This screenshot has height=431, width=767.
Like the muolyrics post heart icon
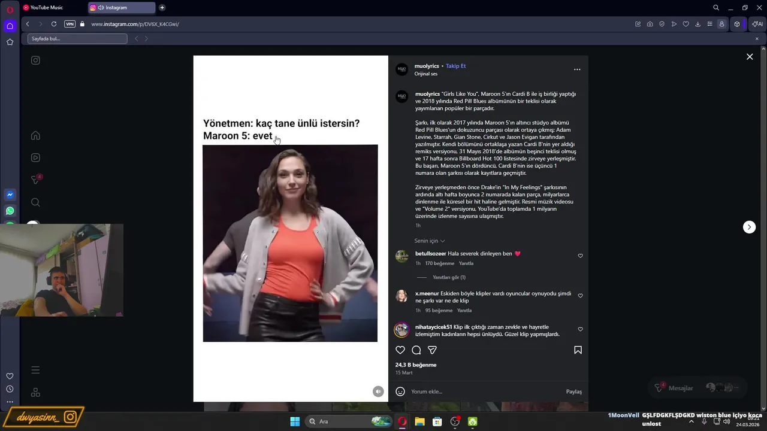[400, 350]
